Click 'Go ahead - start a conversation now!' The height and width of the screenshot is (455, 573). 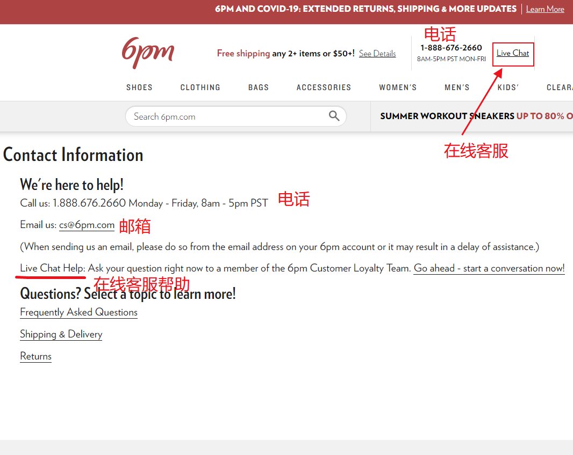coord(489,269)
